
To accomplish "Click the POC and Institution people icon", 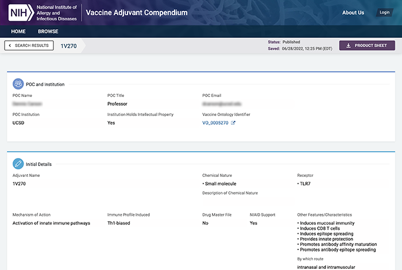I will click(x=18, y=84).
